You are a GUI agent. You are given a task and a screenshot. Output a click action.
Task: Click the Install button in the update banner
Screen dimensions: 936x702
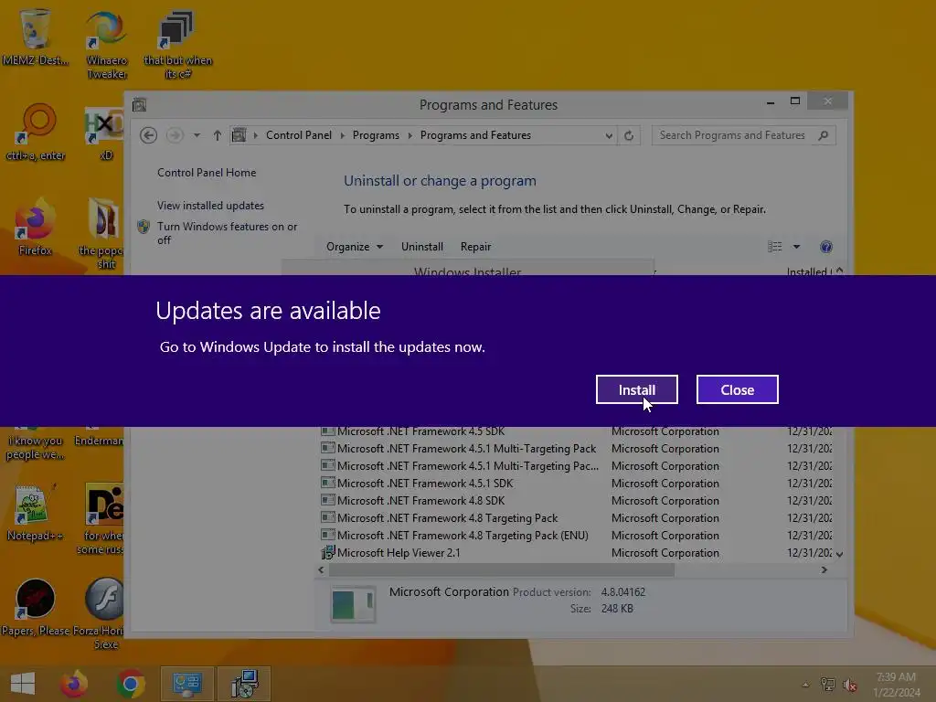636,389
